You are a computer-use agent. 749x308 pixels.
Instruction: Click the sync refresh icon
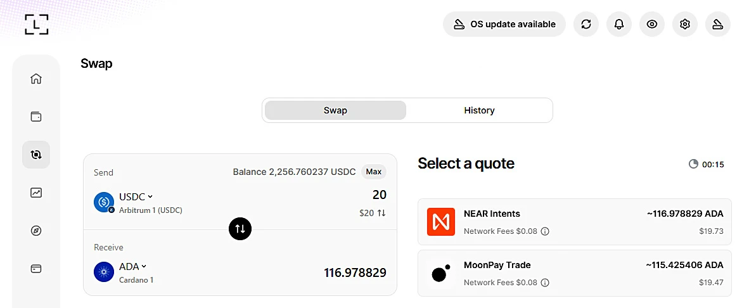click(586, 24)
